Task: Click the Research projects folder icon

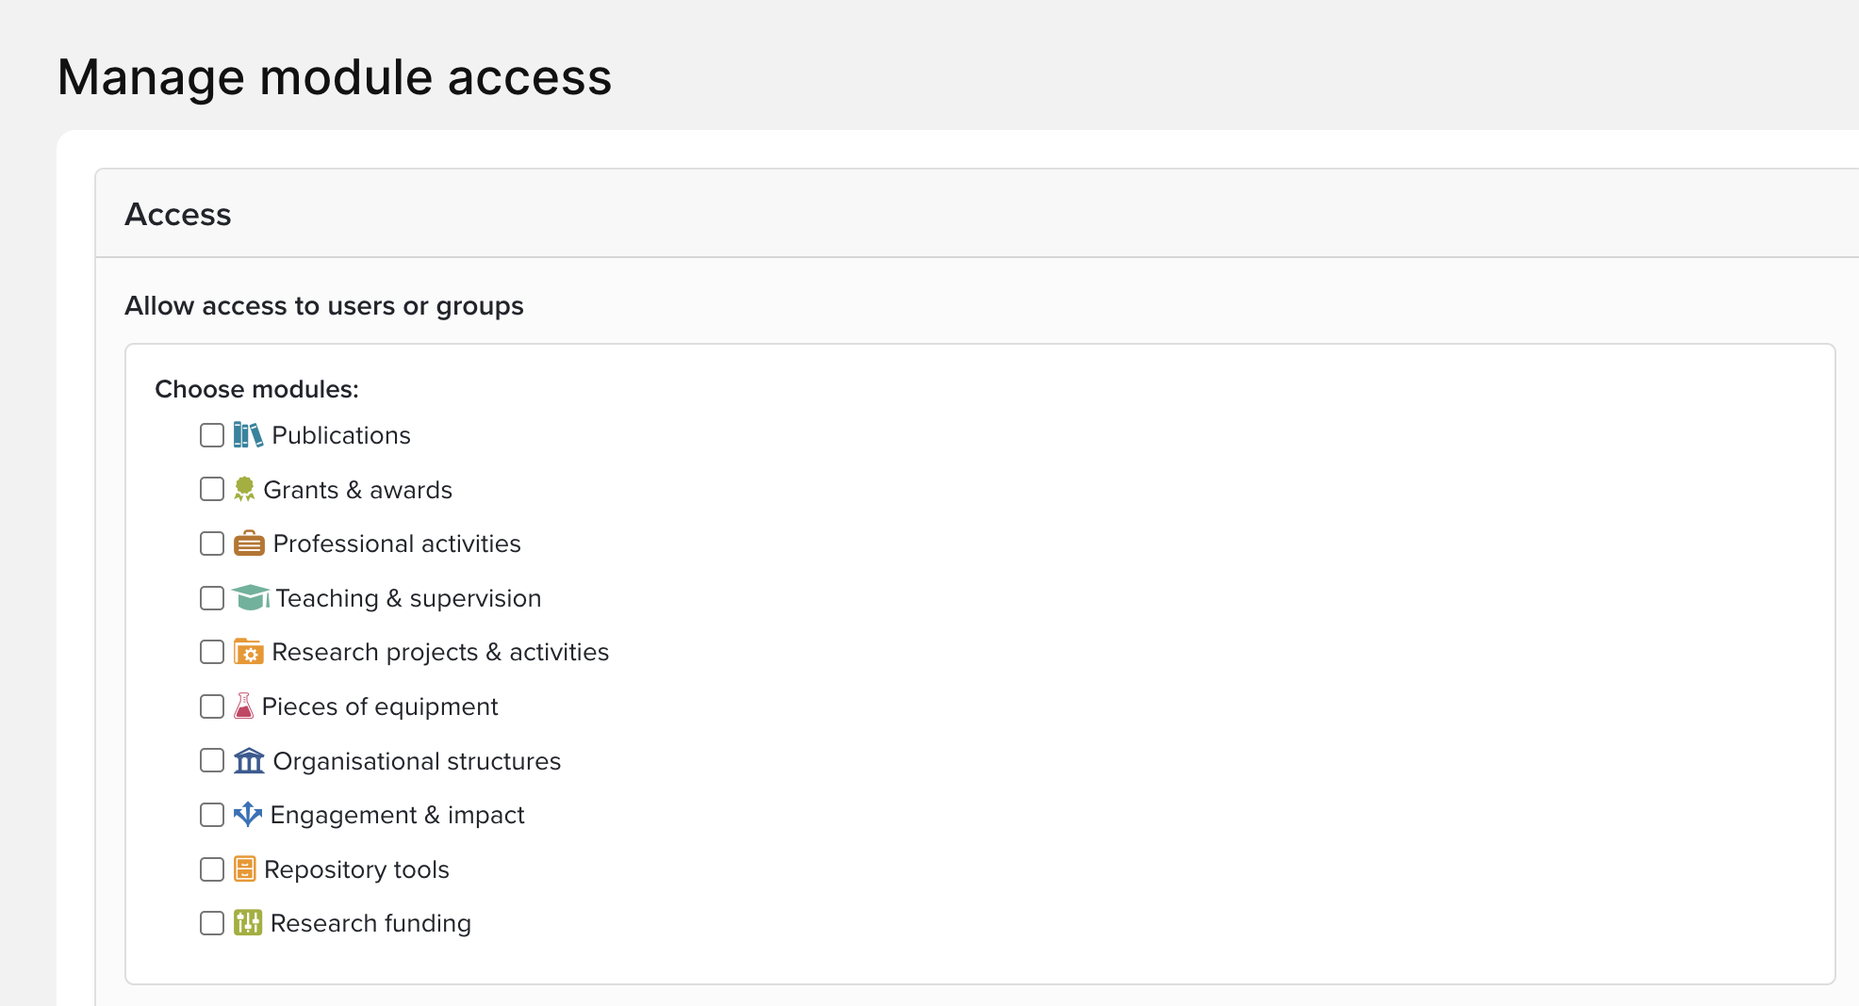Action: [248, 652]
